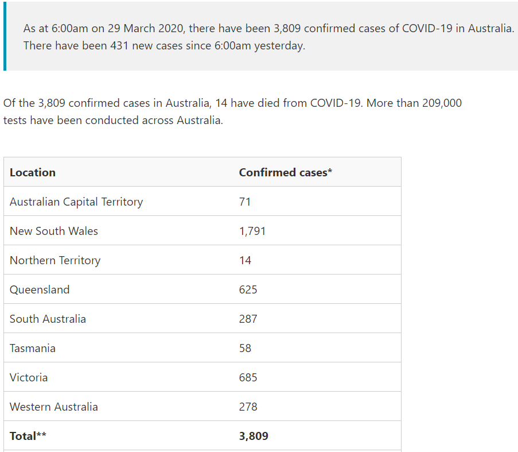Click the Confirmed cases* column header
Screen dimensions: 518x452
pos(286,172)
